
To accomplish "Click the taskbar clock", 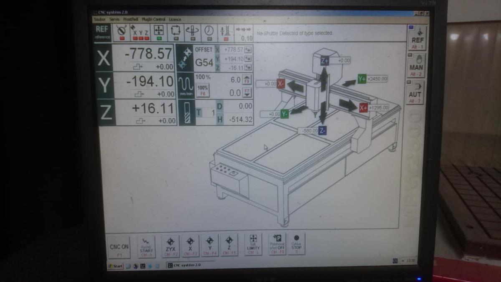I will pos(411,260).
